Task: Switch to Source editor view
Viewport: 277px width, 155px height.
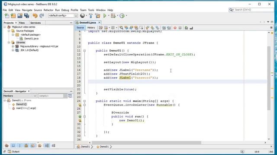Action: (x=80, y=28)
